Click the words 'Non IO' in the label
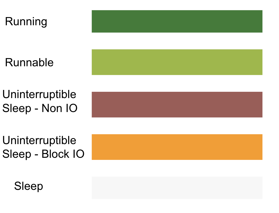279x213 pixels. pos(59,108)
